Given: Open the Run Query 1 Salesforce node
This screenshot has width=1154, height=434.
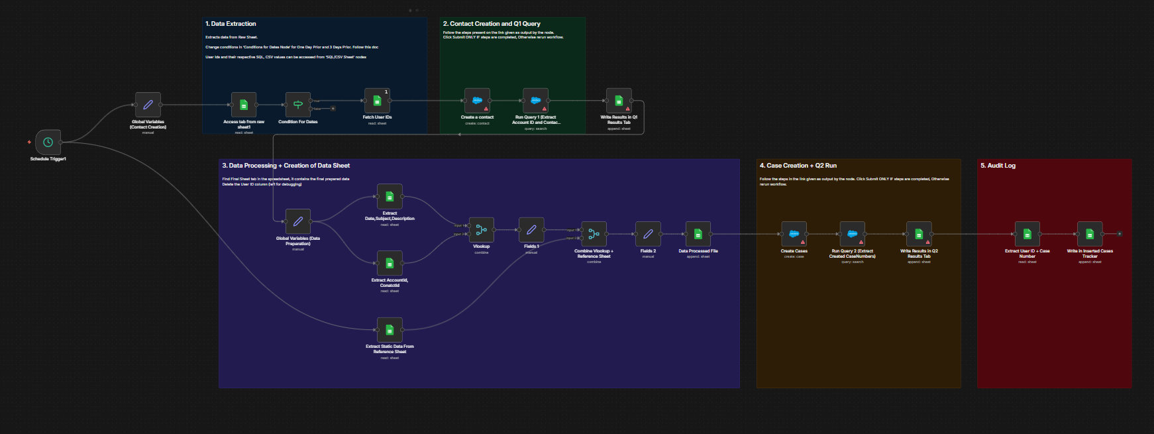Looking at the screenshot, I should pos(535,101).
